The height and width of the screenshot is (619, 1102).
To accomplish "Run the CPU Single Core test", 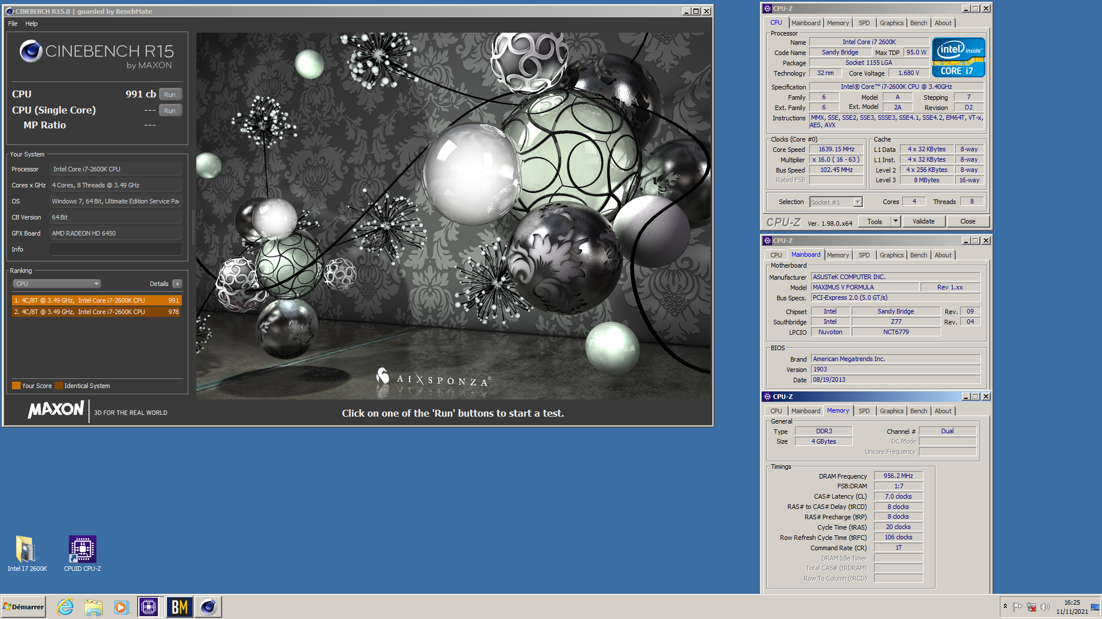I will point(170,111).
